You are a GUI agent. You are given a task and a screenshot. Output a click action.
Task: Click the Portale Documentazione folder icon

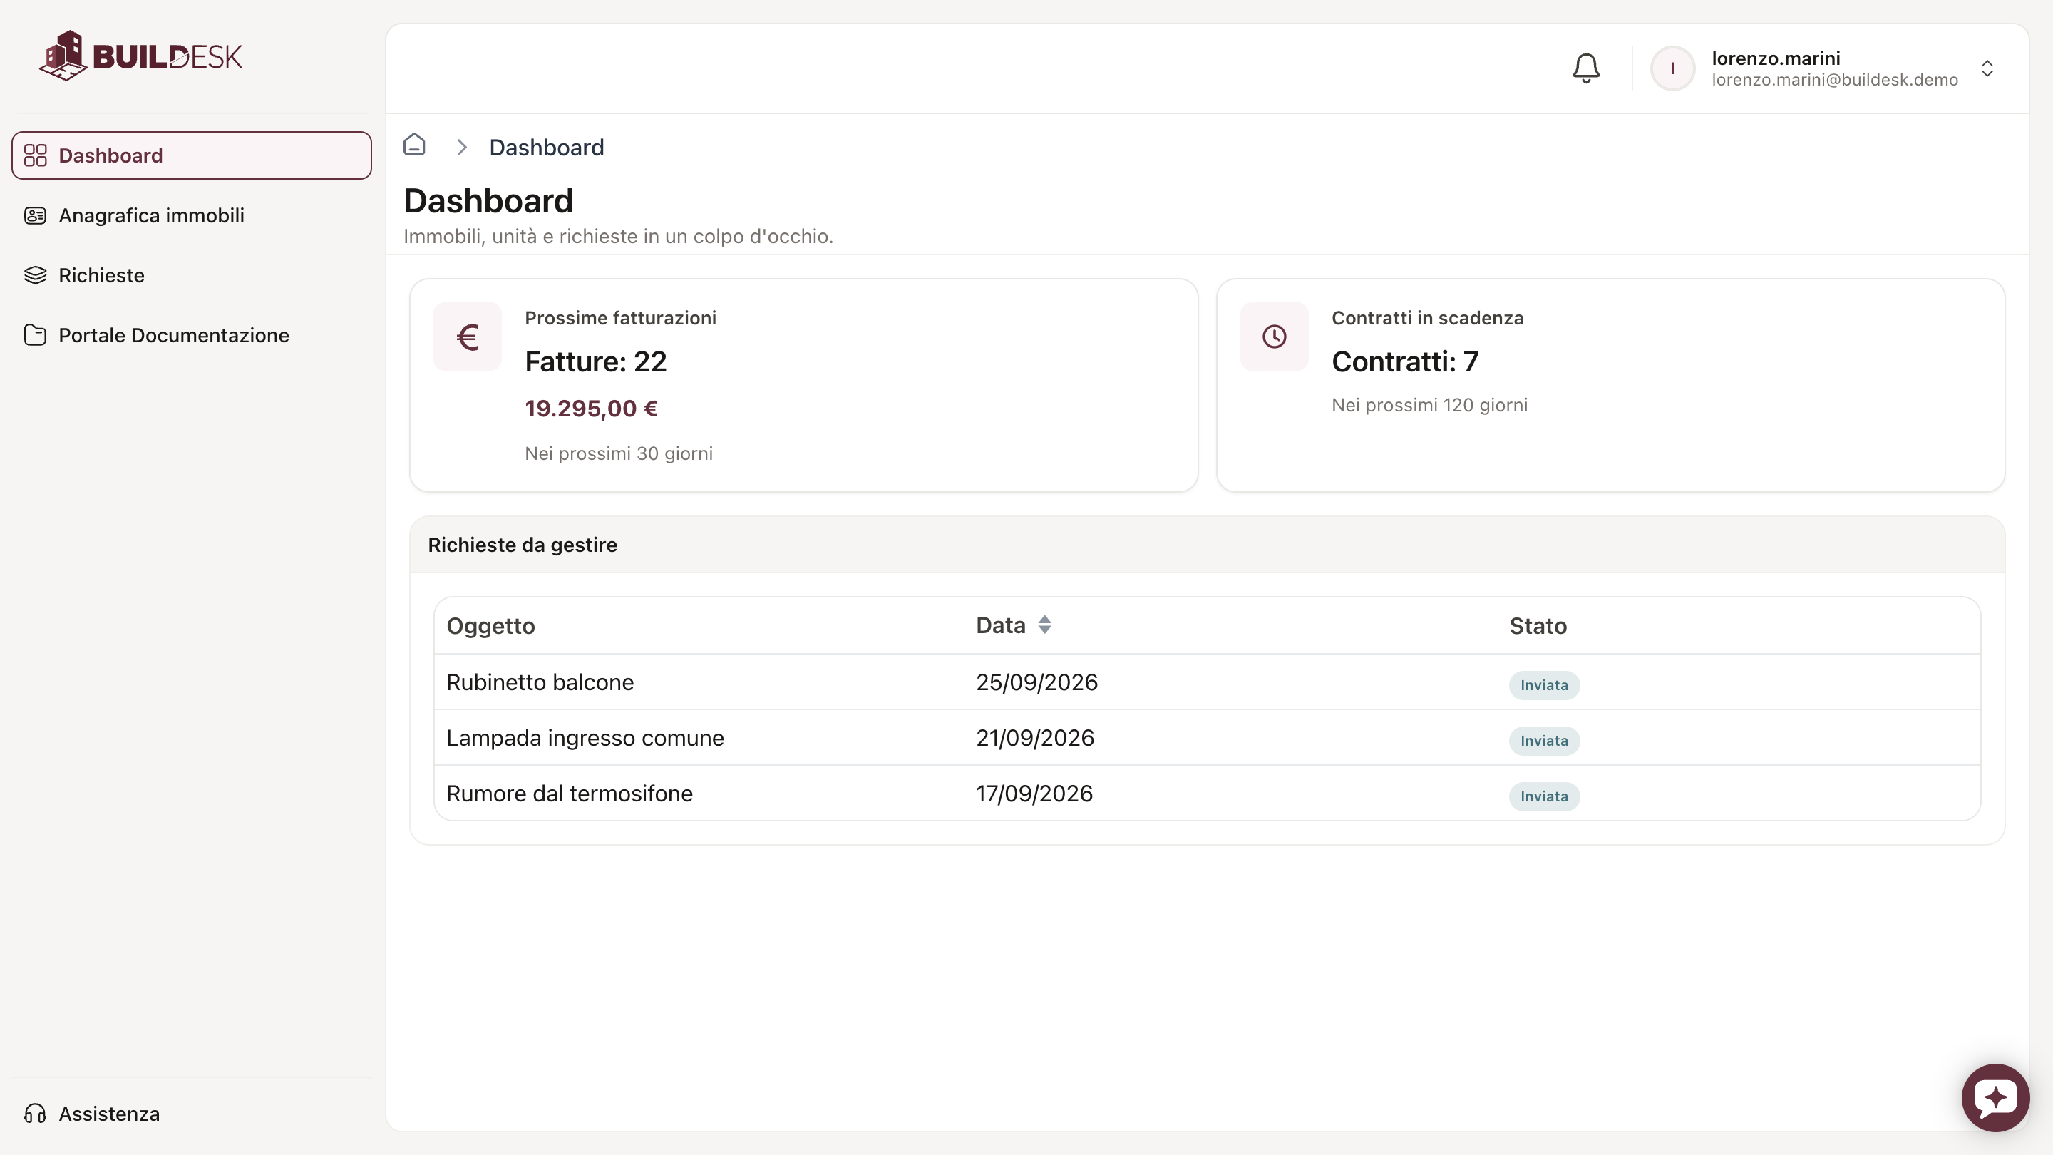coord(35,335)
